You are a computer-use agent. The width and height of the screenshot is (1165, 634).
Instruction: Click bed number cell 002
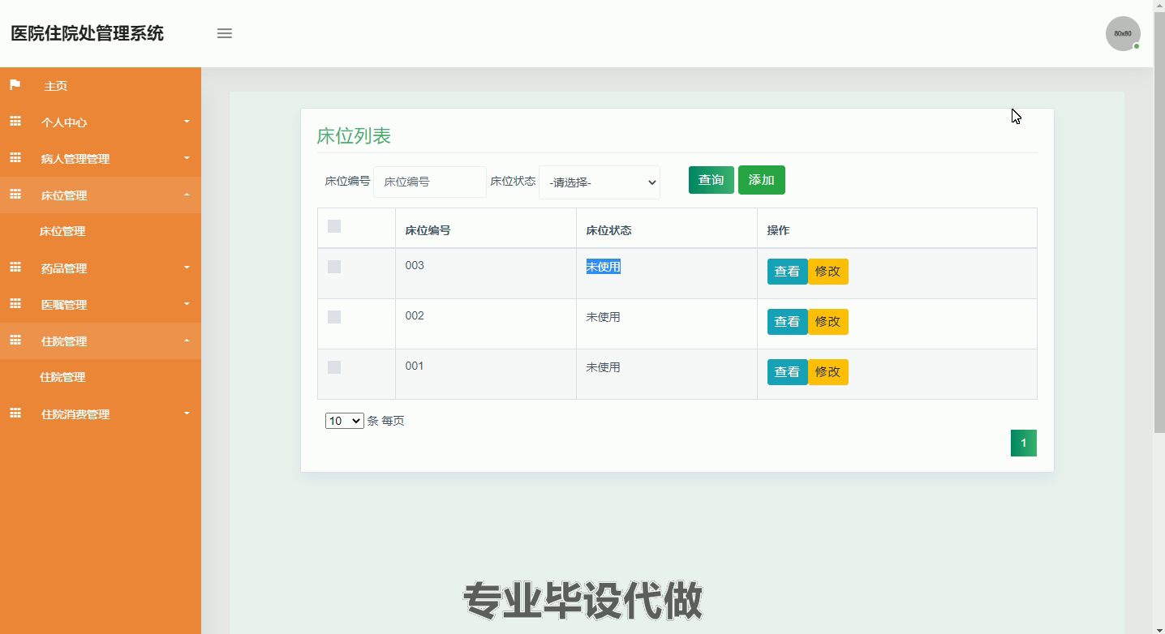pos(415,315)
